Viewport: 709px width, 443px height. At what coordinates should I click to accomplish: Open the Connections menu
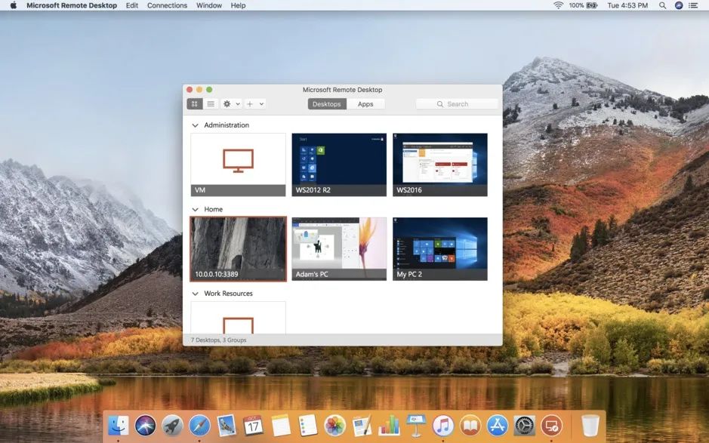tap(168, 5)
